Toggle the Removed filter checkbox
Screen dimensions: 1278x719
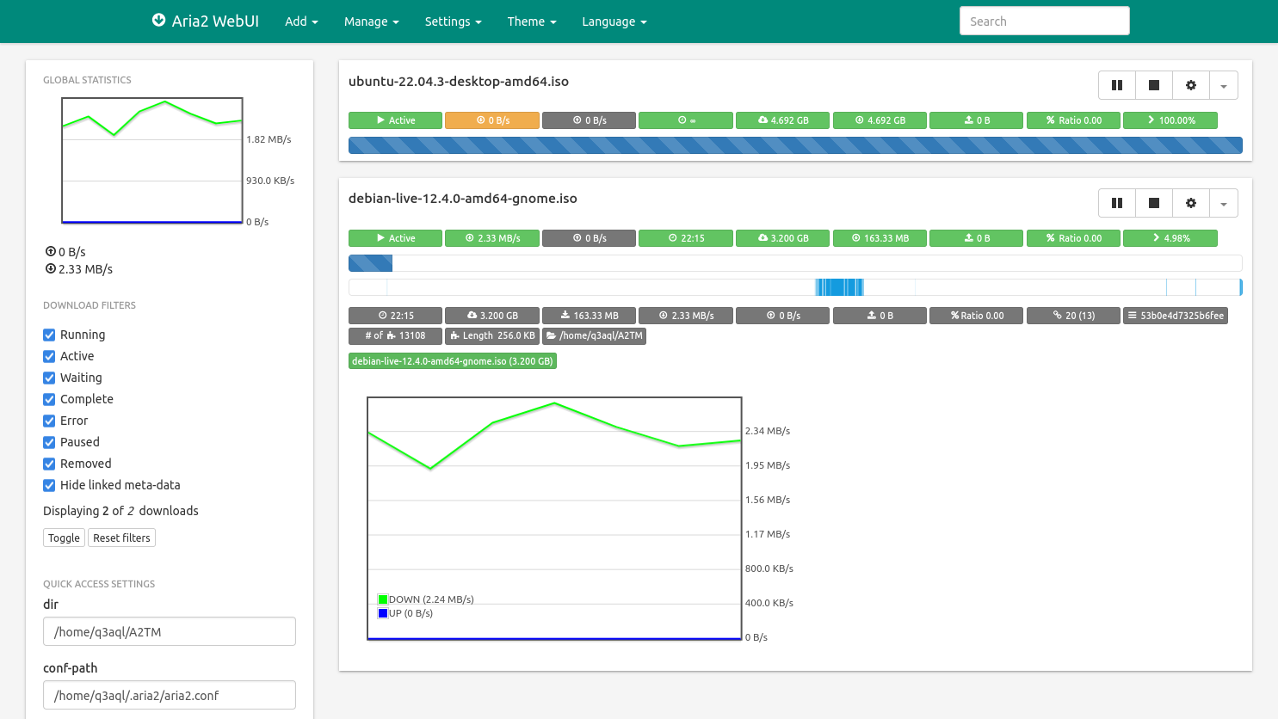[49, 464]
